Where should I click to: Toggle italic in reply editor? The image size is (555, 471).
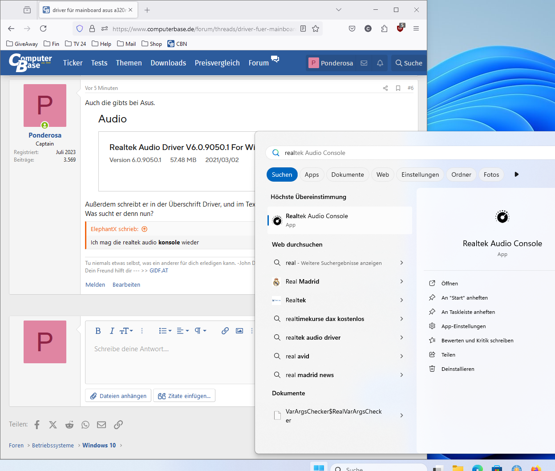112,331
